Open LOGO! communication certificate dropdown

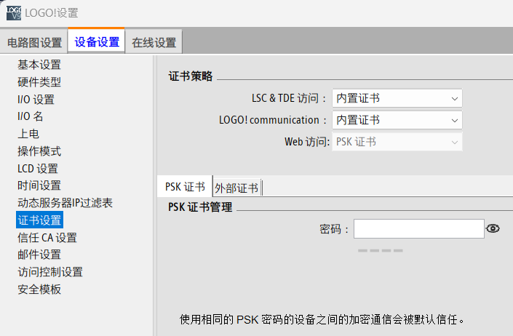[x=397, y=120]
